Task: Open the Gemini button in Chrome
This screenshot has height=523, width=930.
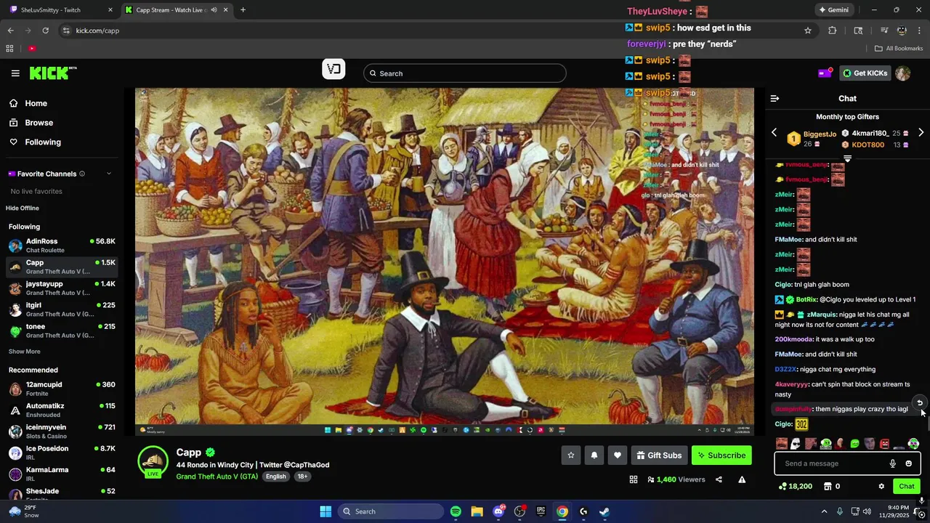Action: pyautogui.click(x=834, y=10)
